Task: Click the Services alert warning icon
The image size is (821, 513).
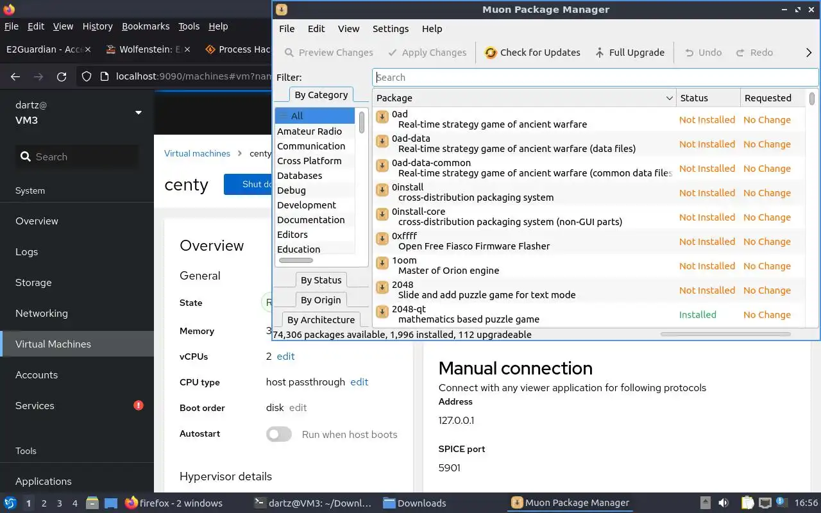Action: tap(139, 405)
